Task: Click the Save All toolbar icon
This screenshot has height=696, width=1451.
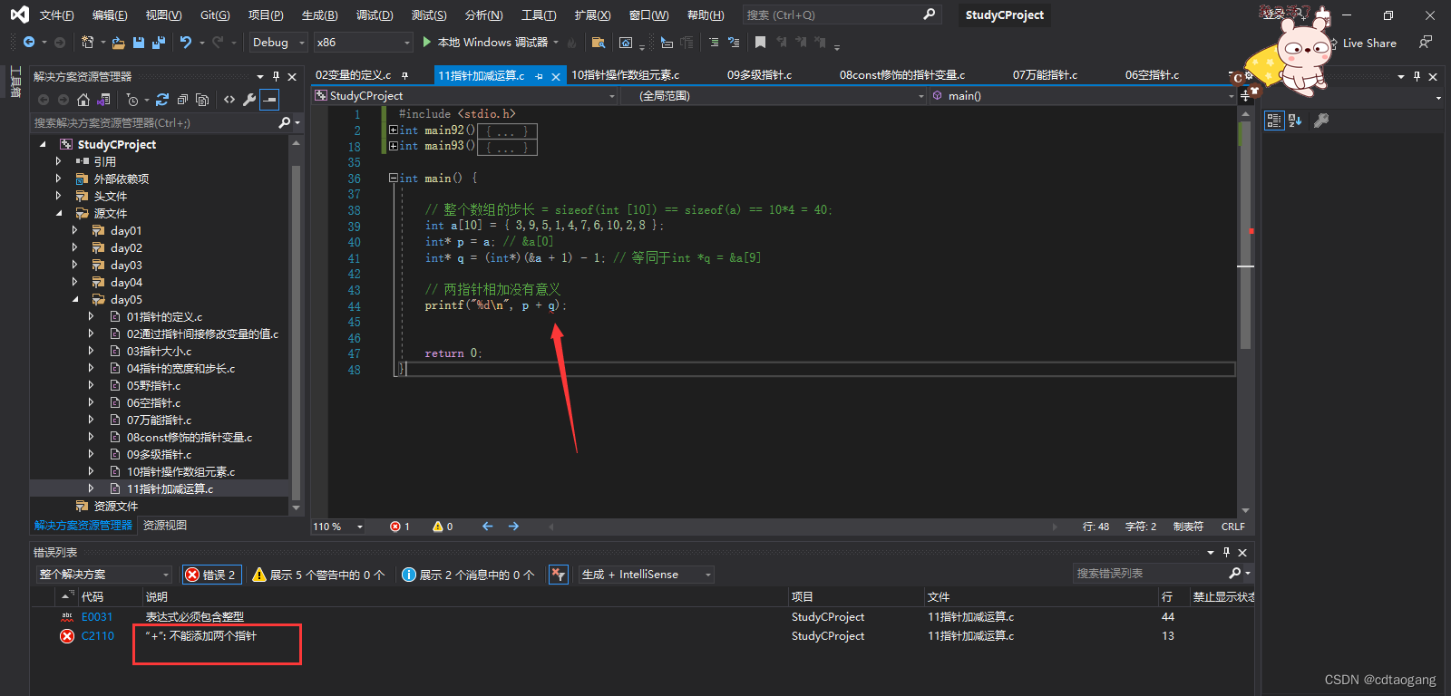Action: pyautogui.click(x=159, y=43)
